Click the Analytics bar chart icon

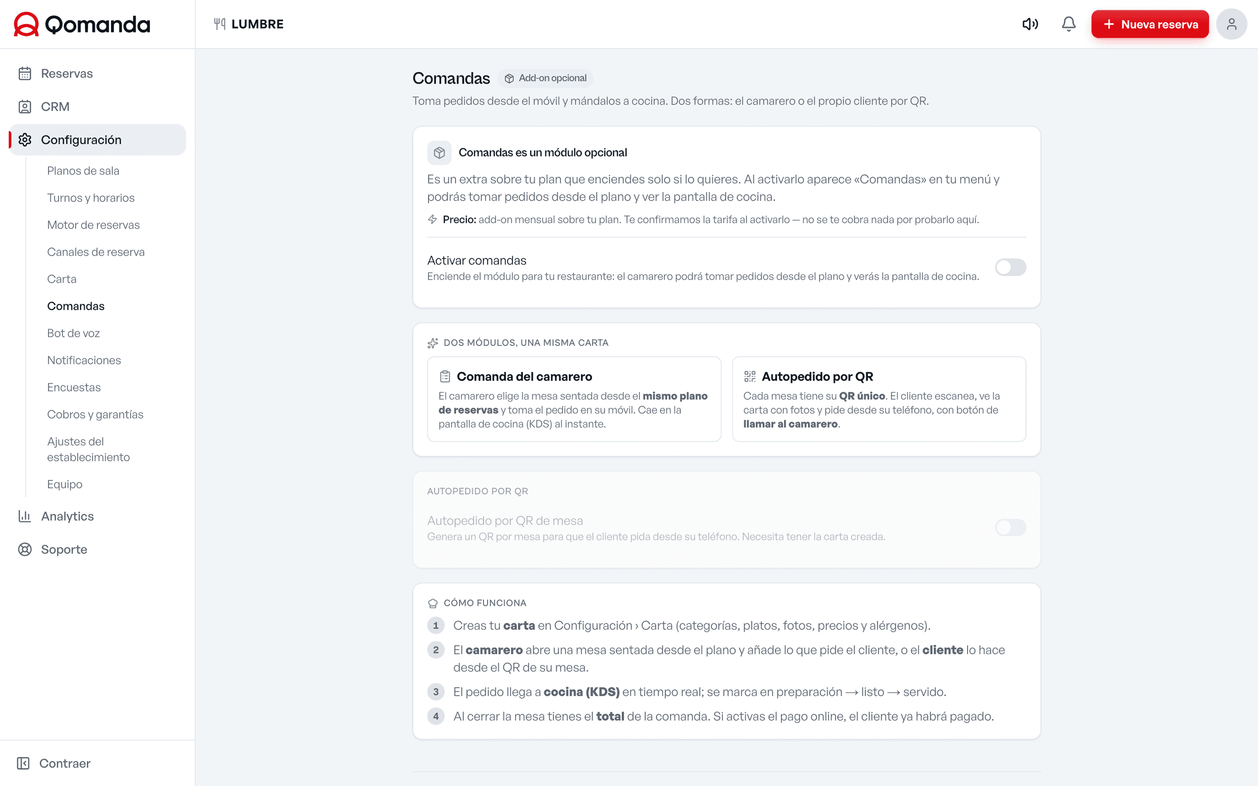tap(25, 516)
